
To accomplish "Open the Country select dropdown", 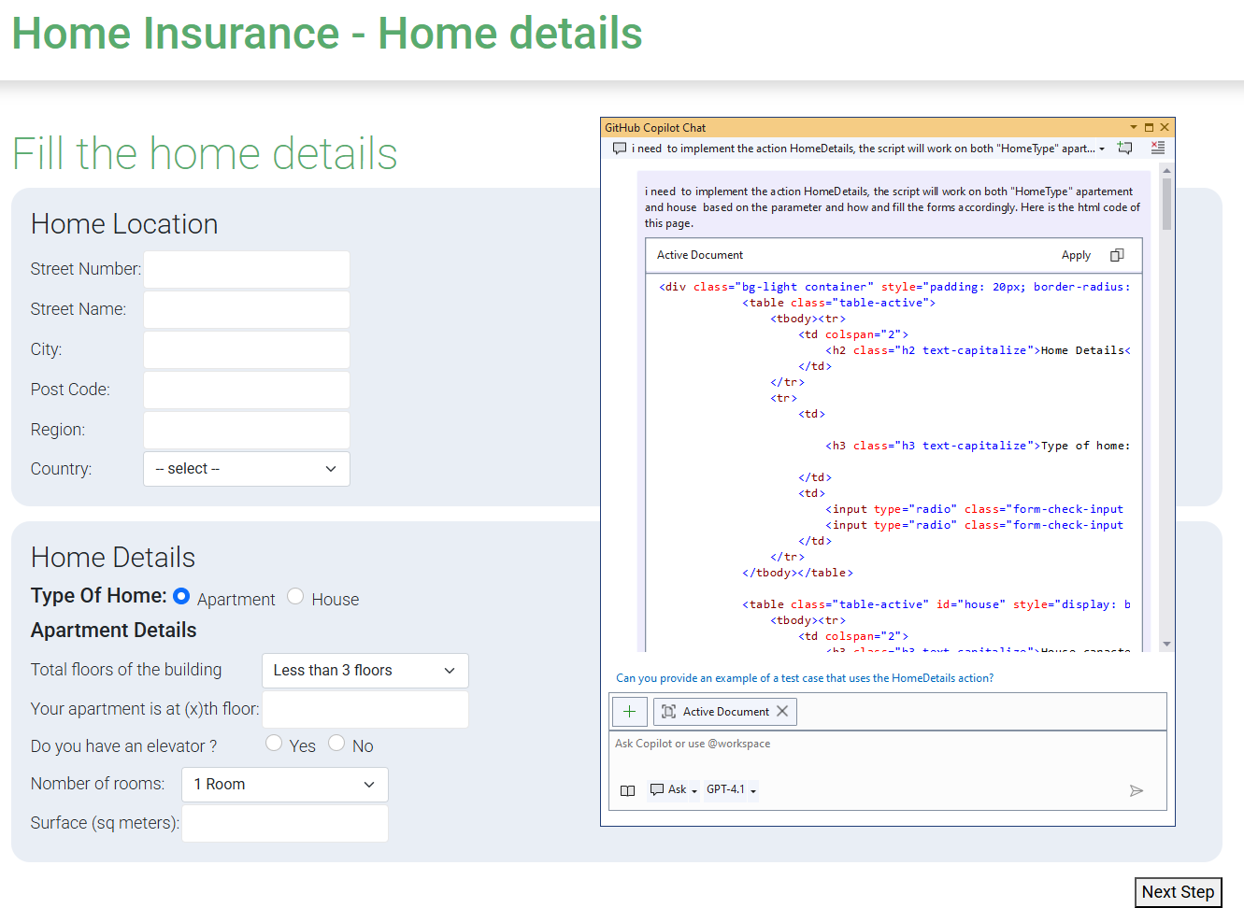I will click(x=247, y=469).
